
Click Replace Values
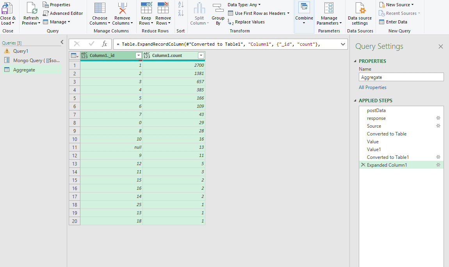click(x=246, y=22)
